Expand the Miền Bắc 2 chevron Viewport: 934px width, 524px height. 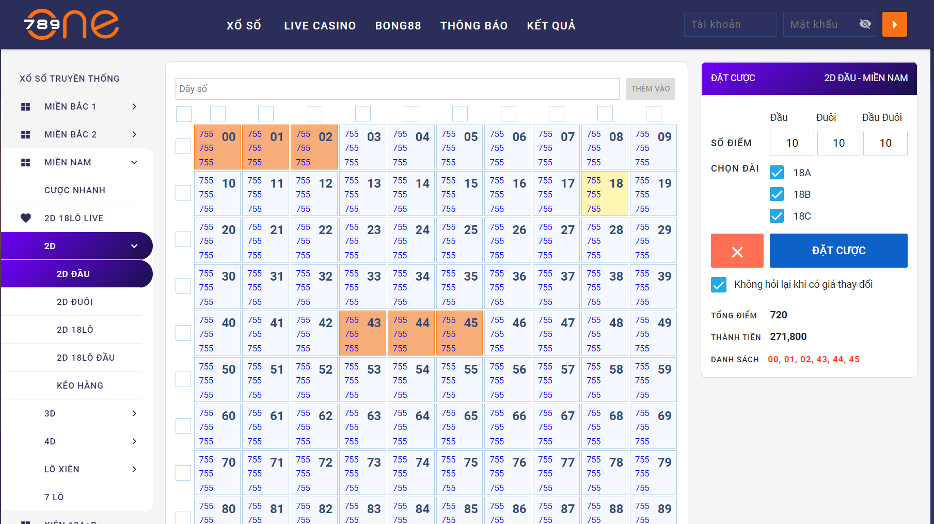134,134
